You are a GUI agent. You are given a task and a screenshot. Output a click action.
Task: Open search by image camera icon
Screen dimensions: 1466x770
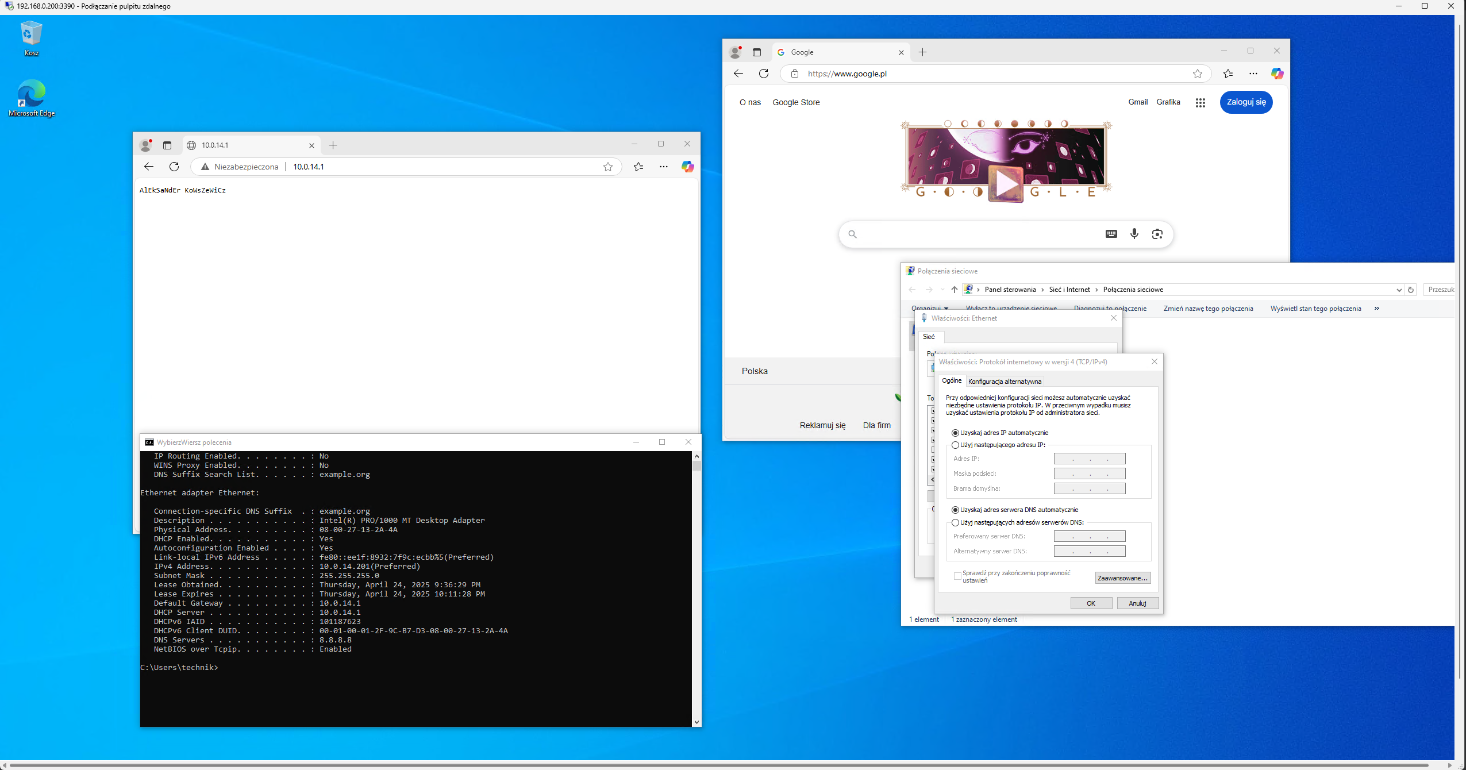point(1157,234)
